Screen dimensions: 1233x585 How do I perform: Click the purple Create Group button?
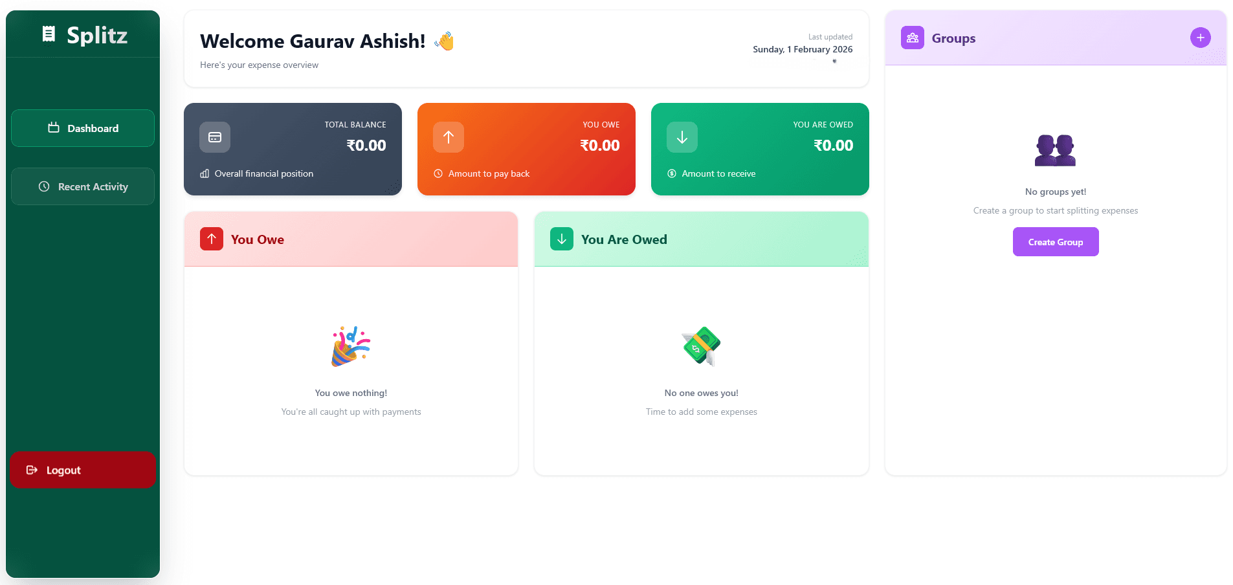(x=1055, y=242)
